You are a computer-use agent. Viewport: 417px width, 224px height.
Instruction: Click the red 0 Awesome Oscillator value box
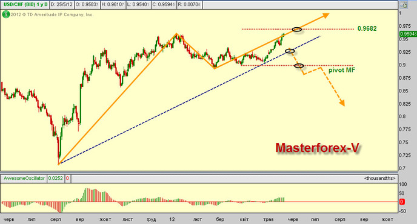67,179
